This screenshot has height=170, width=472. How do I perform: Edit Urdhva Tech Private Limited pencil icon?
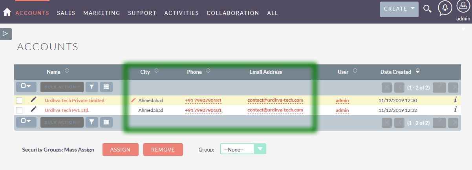coord(33,100)
